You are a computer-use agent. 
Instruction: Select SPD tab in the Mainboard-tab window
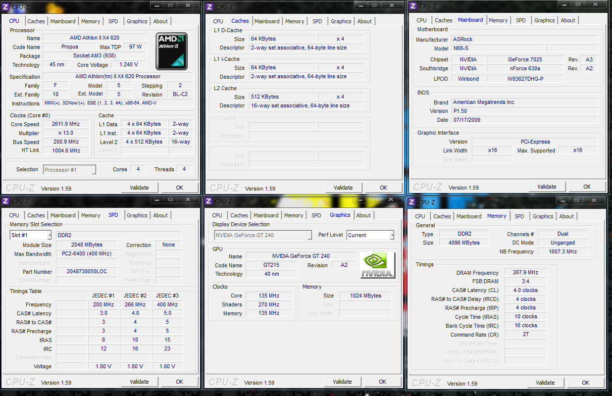coord(521,20)
